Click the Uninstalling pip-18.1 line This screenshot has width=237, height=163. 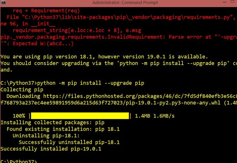(46, 136)
